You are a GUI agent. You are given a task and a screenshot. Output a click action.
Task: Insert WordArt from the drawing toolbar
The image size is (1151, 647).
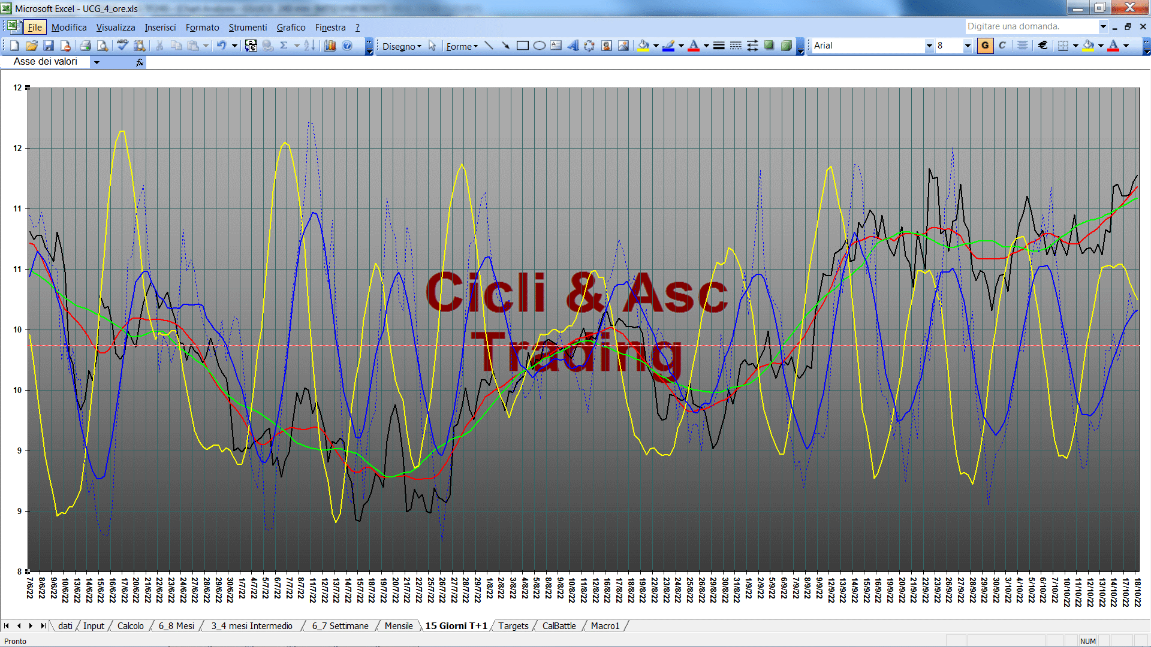click(x=573, y=46)
